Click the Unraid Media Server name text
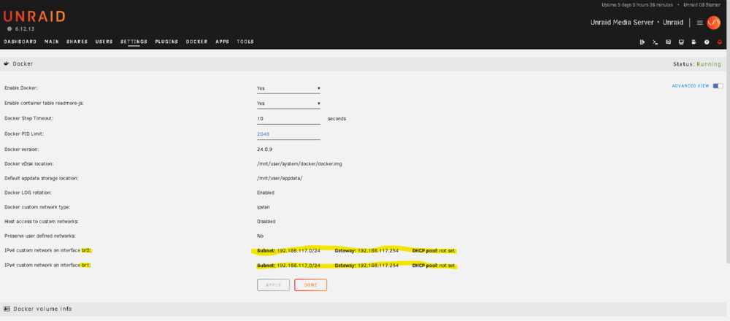730x321 pixels. [620, 23]
